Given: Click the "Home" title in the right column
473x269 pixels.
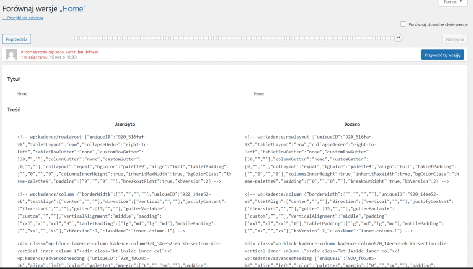Looking at the screenshot, I should tap(259, 94).
